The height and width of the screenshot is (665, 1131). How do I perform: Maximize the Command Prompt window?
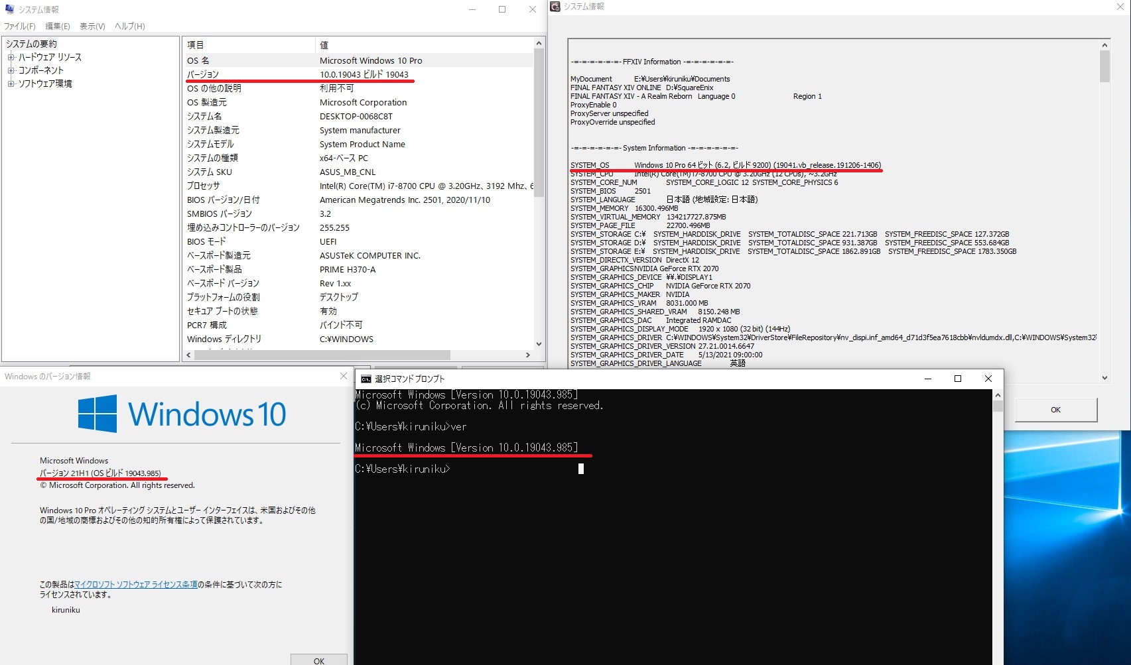pyautogui.click(x=958, y=379)
